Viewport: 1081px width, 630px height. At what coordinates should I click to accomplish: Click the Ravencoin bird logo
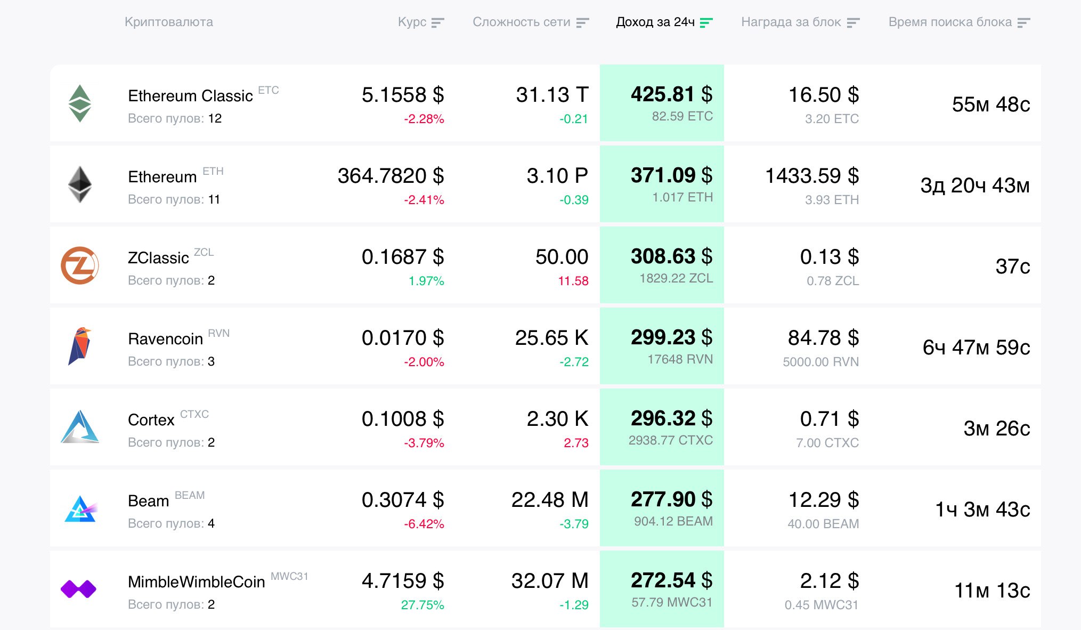coord(80,346)
